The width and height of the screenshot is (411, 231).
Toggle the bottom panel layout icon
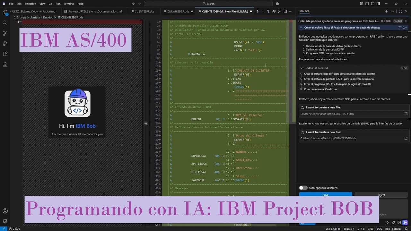[373, 4]
